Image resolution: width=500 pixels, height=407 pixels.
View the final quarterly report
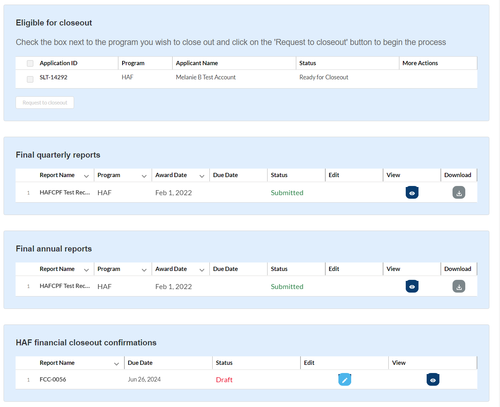(x=412, y=193)
